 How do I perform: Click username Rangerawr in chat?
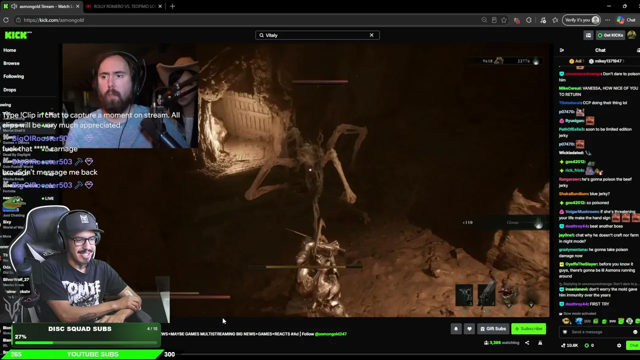[569, 179]
